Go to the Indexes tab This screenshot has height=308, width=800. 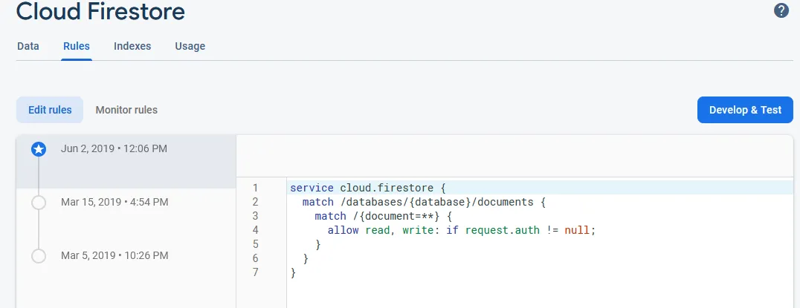point(132,46)
